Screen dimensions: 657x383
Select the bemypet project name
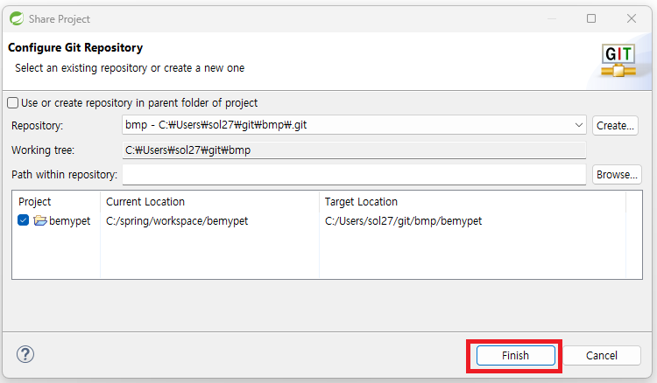tap(69, 220)
